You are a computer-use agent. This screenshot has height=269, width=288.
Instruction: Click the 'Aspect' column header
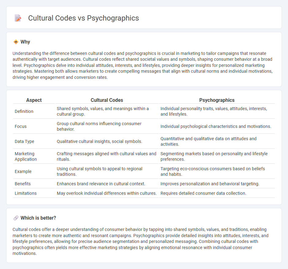tap(34, 100)
